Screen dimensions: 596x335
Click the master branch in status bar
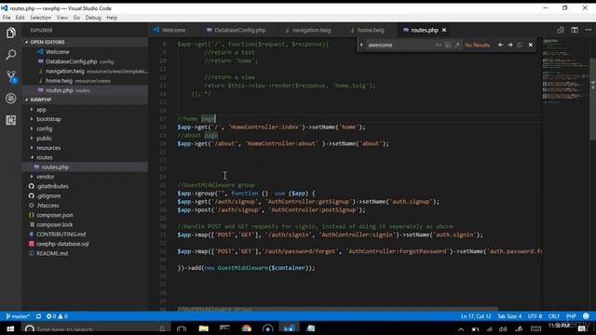click(18, 316)
